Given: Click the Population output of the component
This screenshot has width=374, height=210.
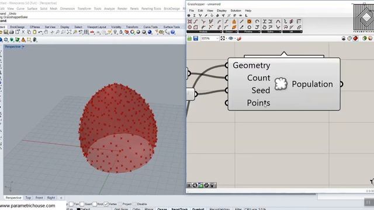Looking at the screenshot, I should 312,84.
